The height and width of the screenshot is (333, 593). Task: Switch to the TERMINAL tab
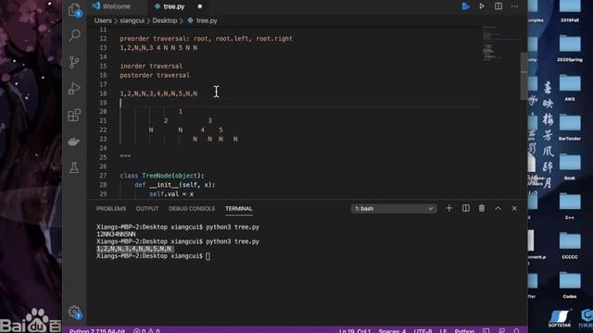239,209
